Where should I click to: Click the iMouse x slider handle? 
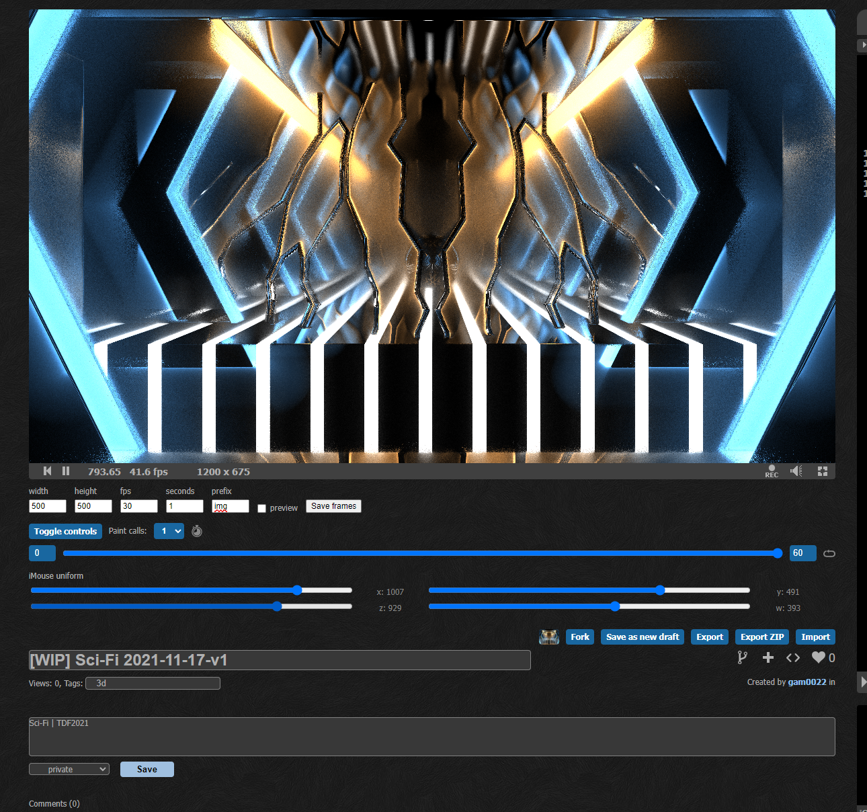pos(297,590)
